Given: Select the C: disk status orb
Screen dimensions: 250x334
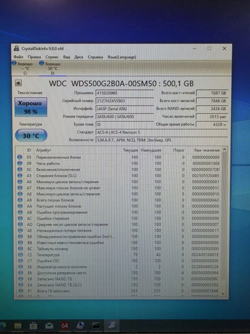Looking at the screenshot, I should (x=14, y=63).
